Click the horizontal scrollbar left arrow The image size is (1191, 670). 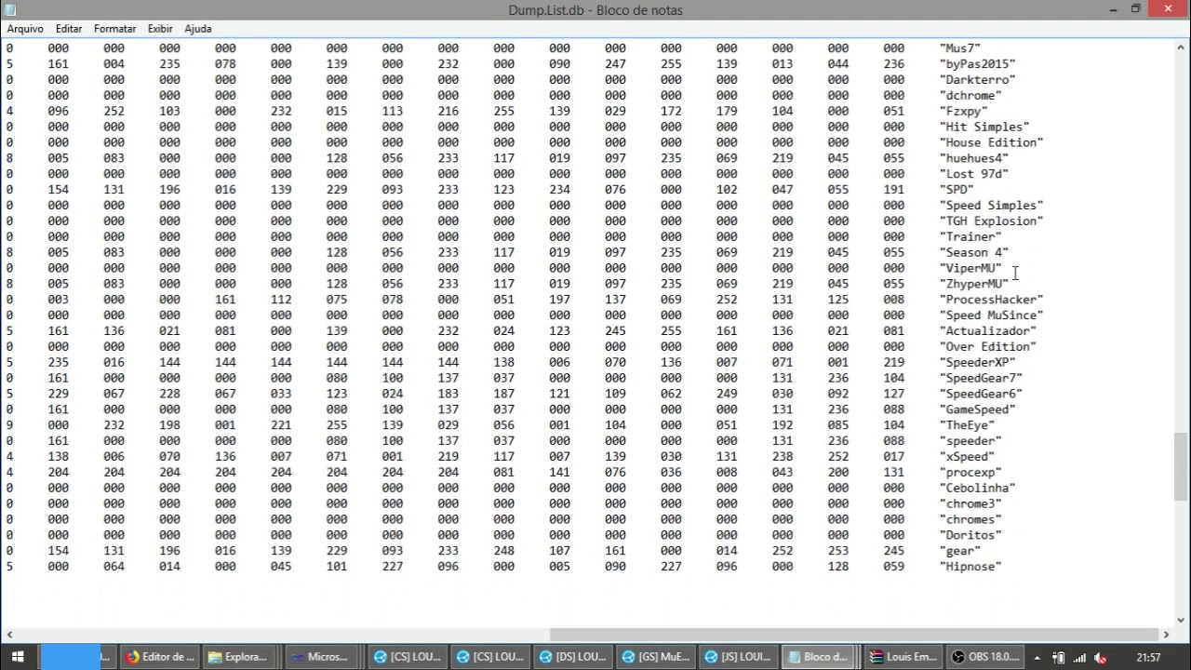click(8, 634)
